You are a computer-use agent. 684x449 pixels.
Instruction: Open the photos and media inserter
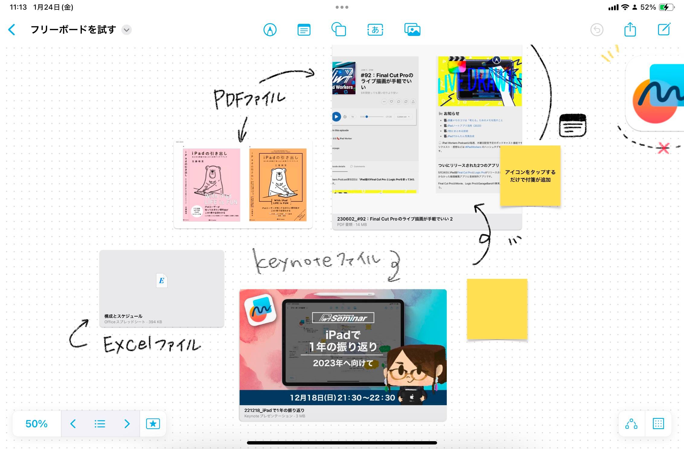click(412, 30)
